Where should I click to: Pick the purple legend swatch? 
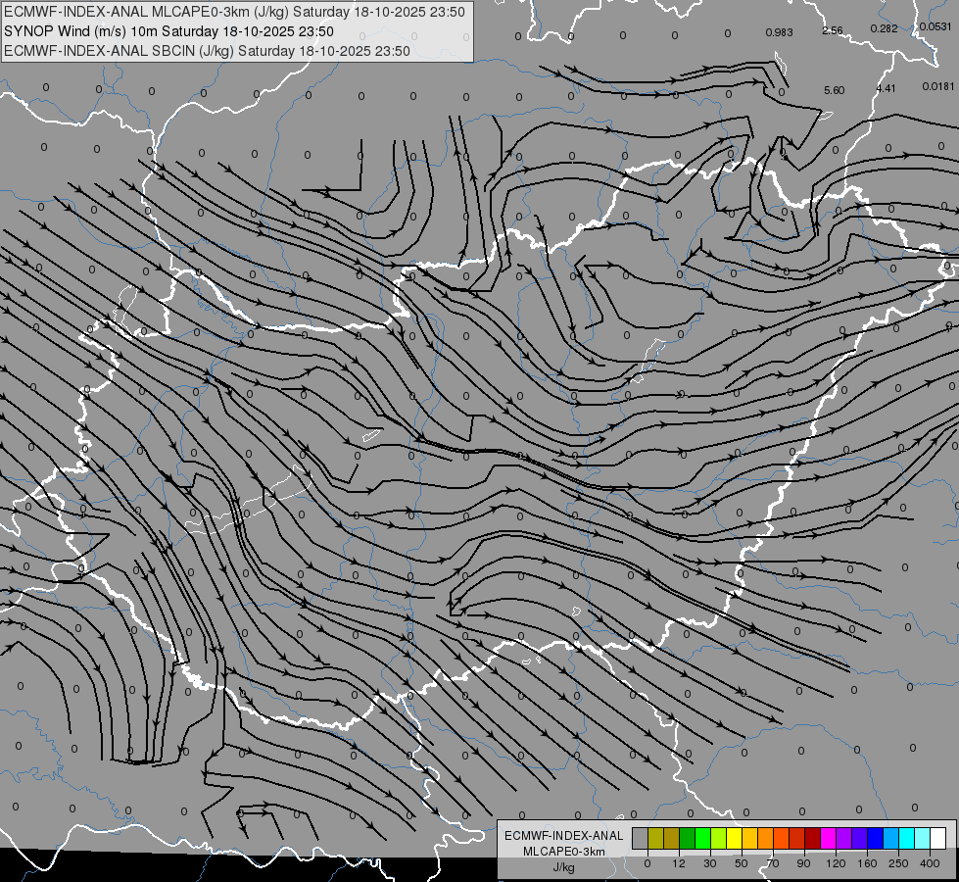tap(844, 838)
